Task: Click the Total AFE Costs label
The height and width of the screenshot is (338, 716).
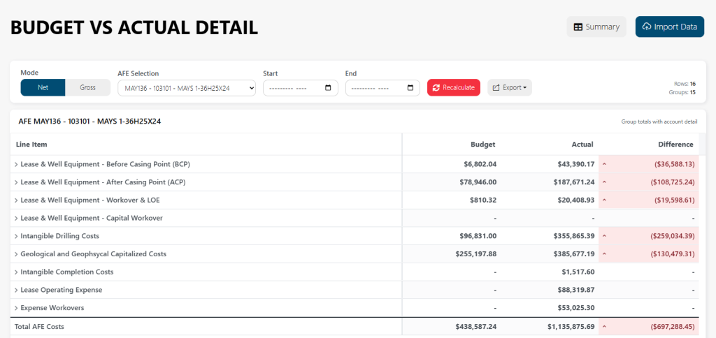Action: (x=39, y=327)
